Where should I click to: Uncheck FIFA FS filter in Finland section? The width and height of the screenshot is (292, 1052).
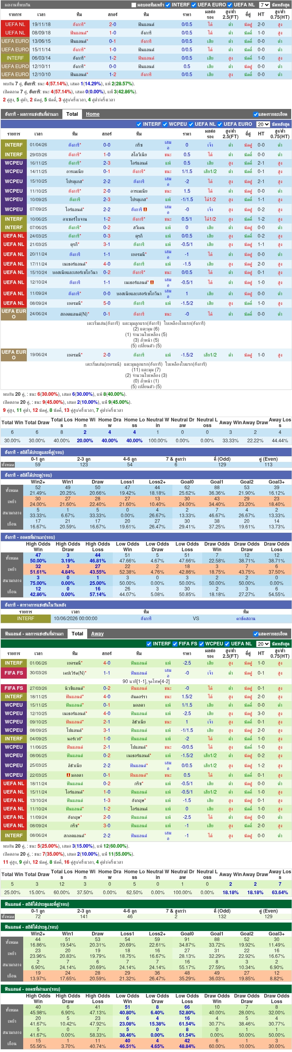pos(175,644)
